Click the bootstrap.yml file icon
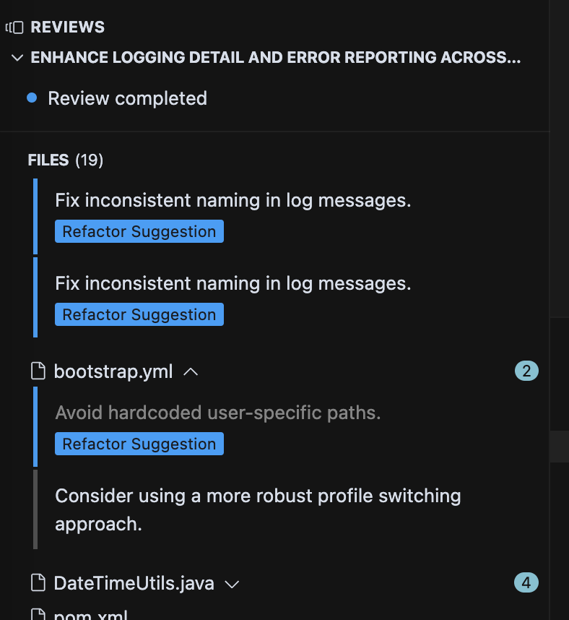 (38, 371)
